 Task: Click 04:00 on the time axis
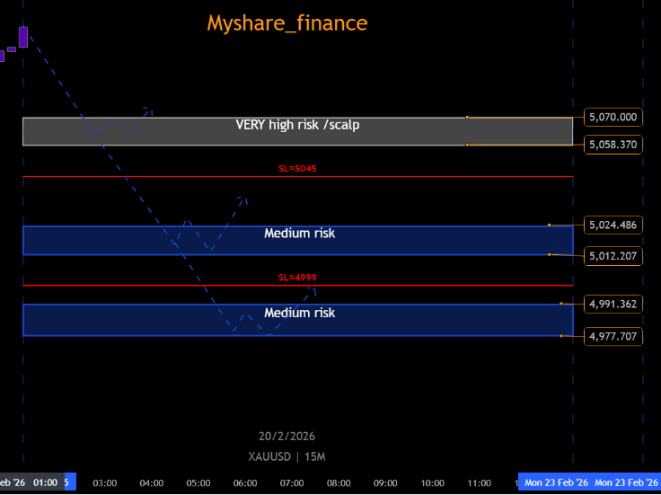tap(152, 482)
